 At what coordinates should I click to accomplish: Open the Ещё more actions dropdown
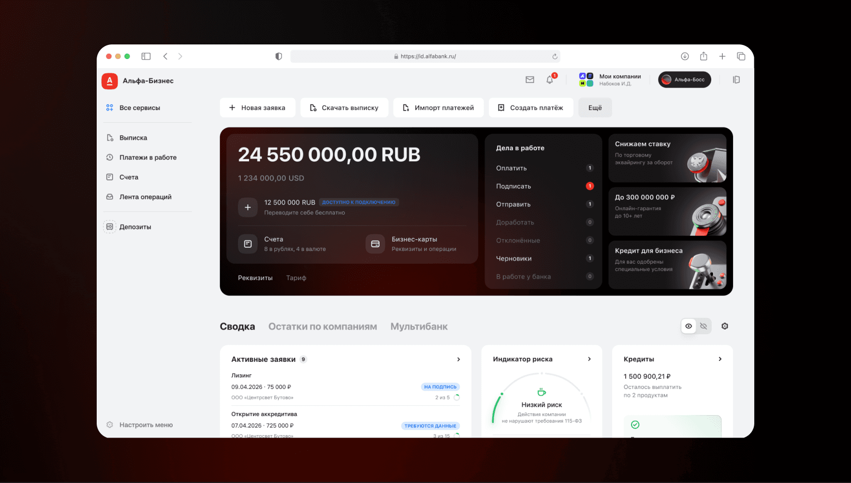[x=595, y=108]
